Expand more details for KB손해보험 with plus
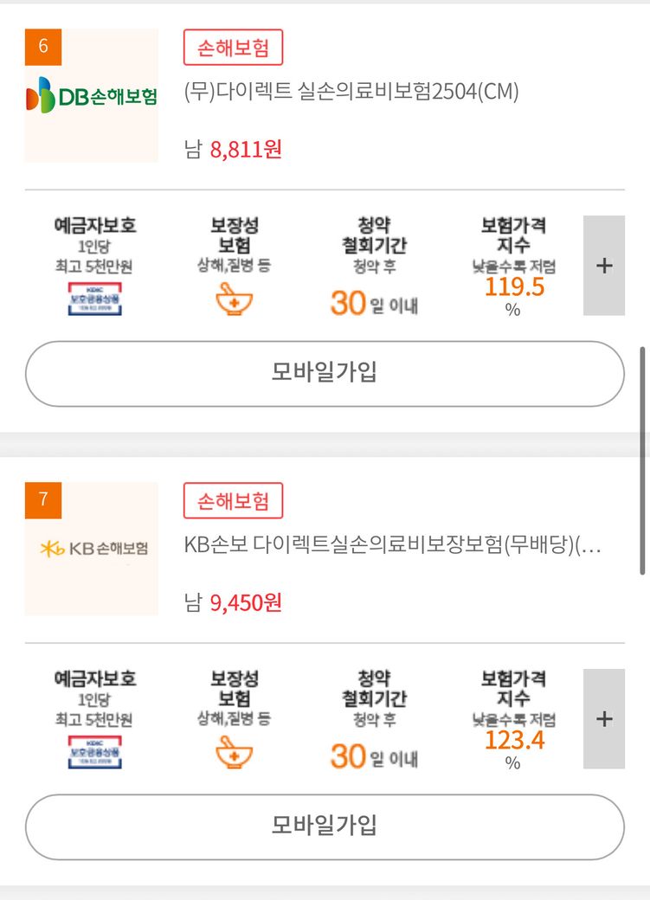The height and width of the screenshot is (900, 650). (604, 719)
